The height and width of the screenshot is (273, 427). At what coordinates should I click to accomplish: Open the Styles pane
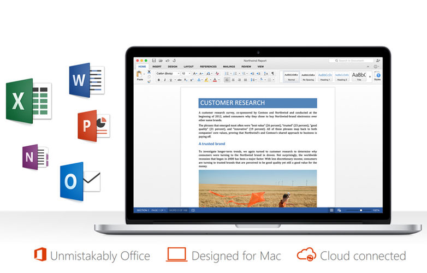(377, 75)
